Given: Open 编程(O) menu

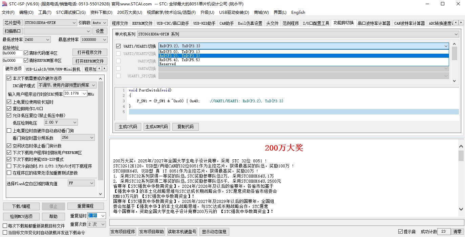Looking at the screenshot, I should point(26,12).
